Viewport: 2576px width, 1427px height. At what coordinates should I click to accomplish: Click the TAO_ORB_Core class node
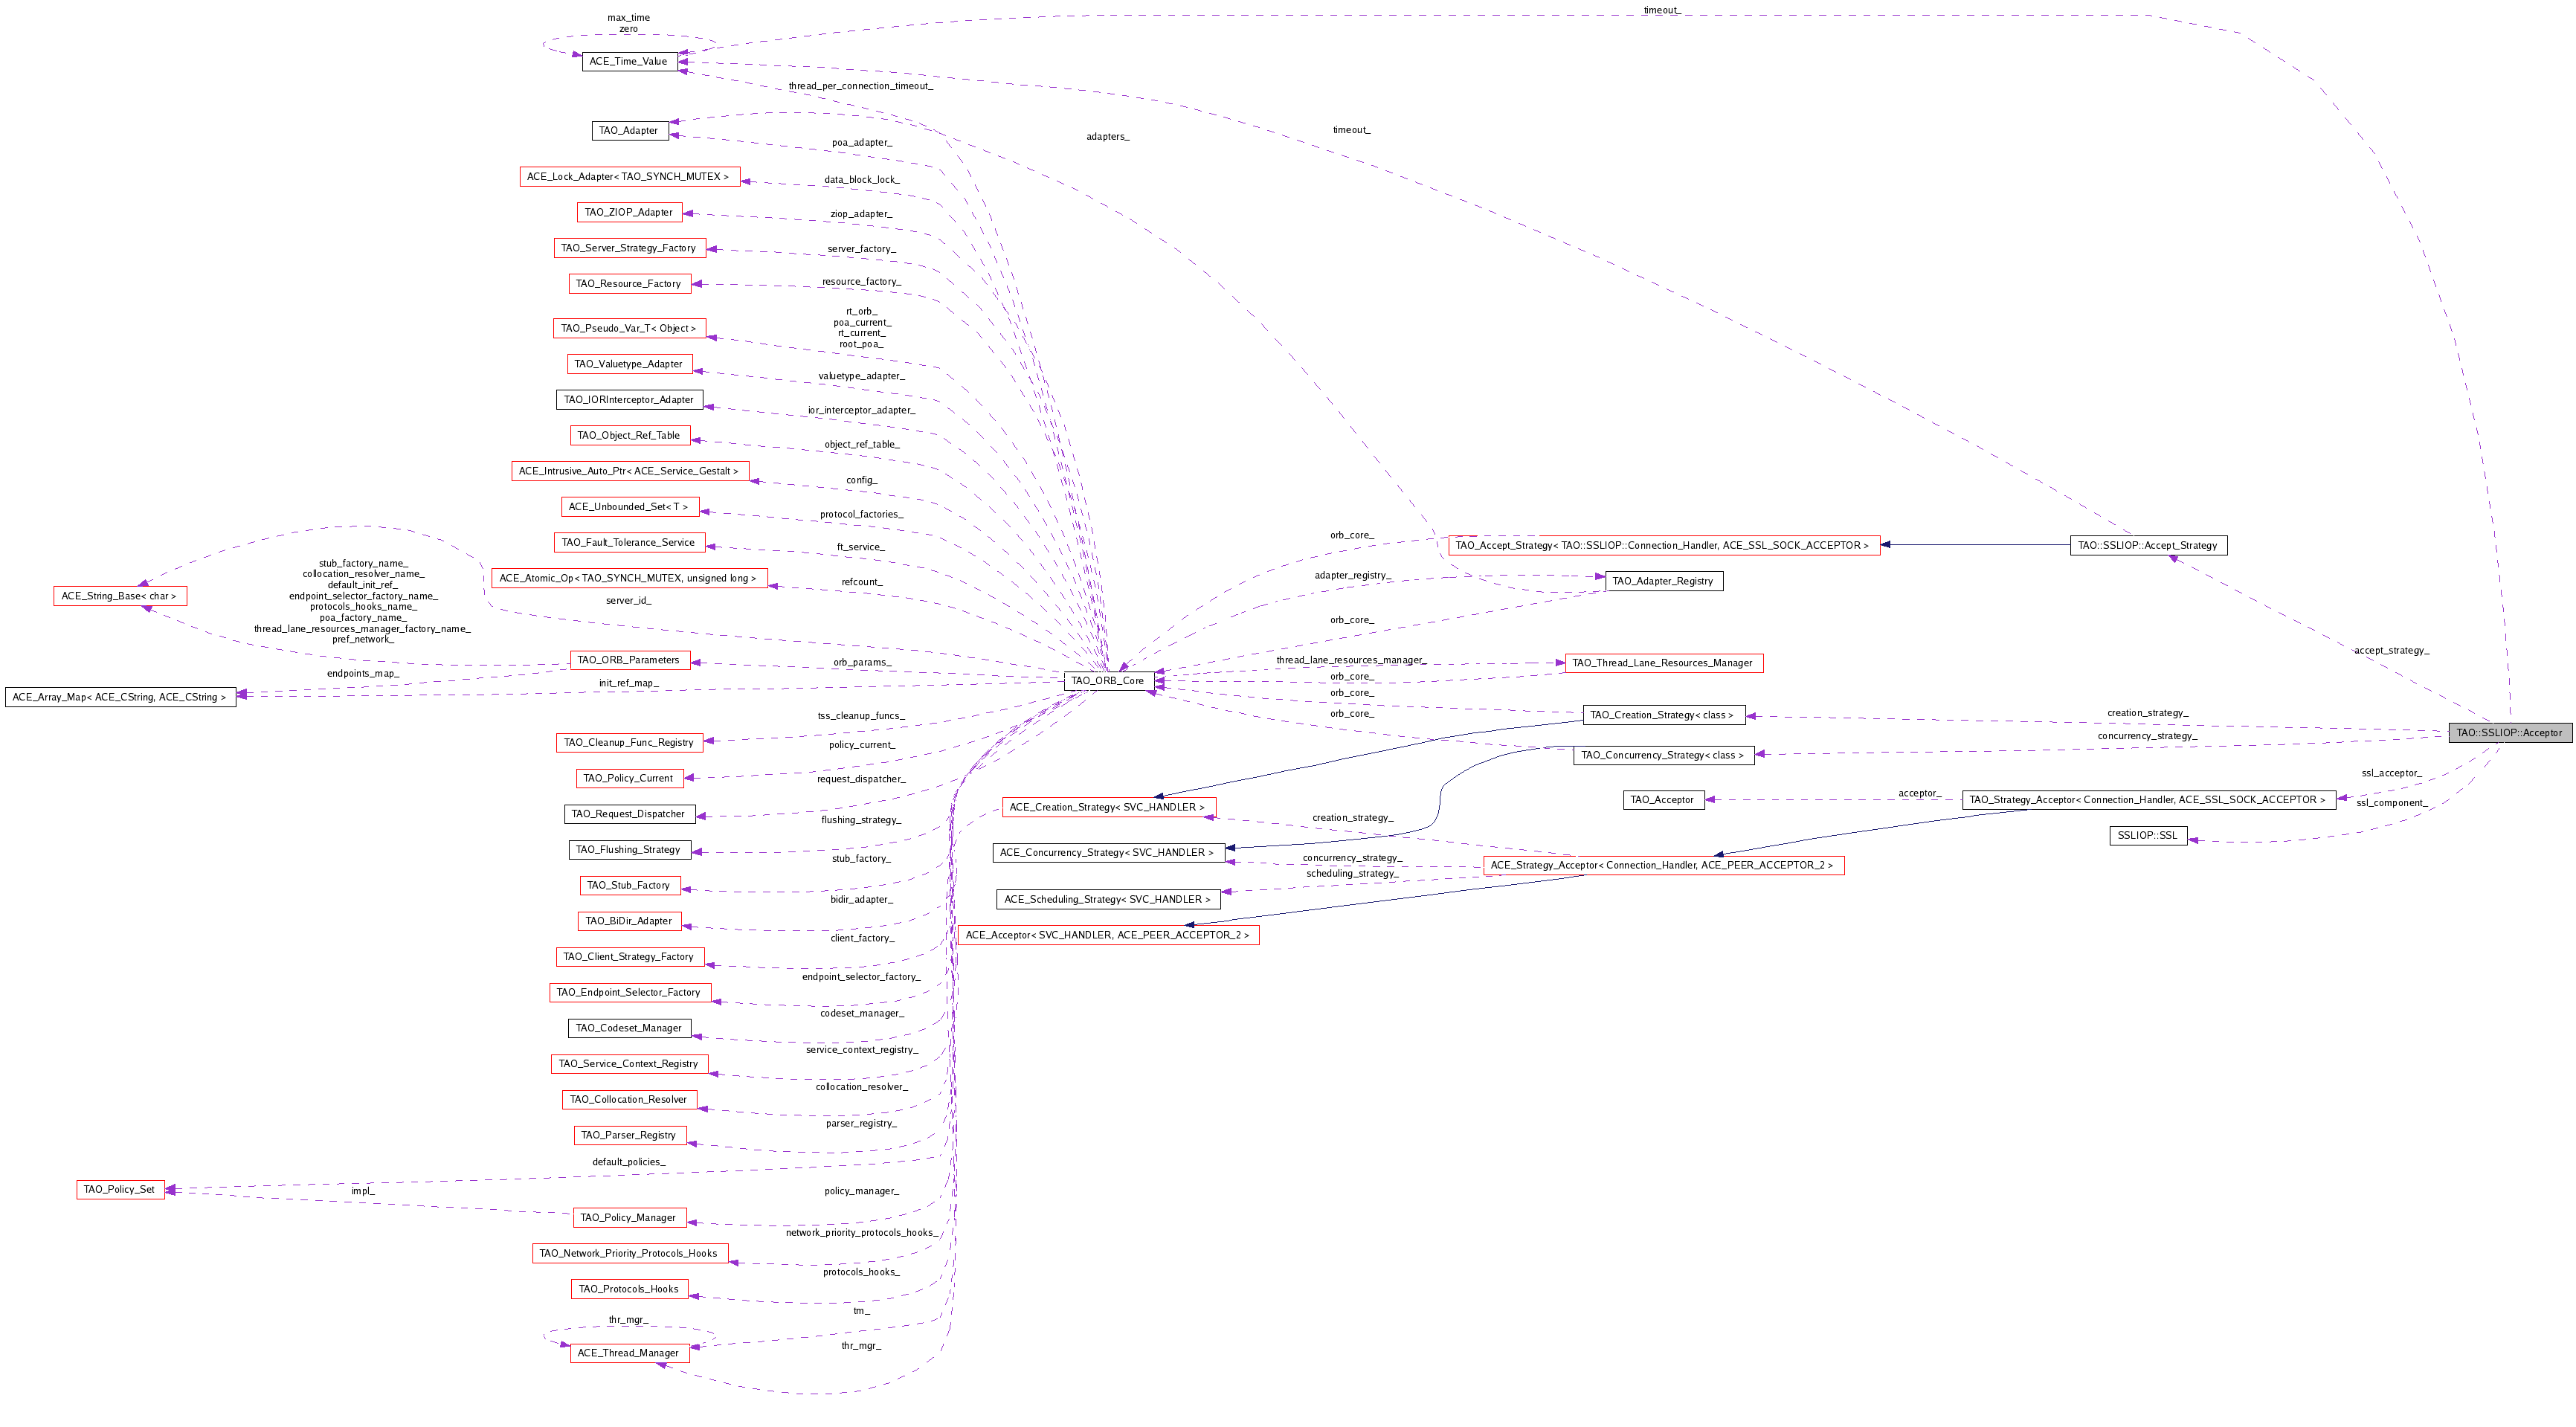point(1107,681)
